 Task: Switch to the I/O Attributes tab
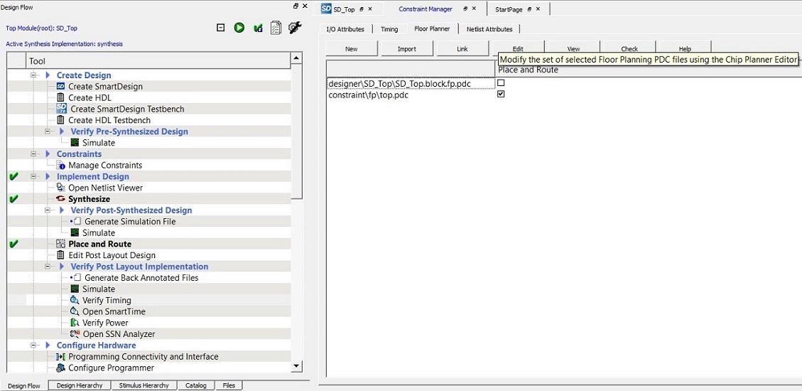click(345, 29)
